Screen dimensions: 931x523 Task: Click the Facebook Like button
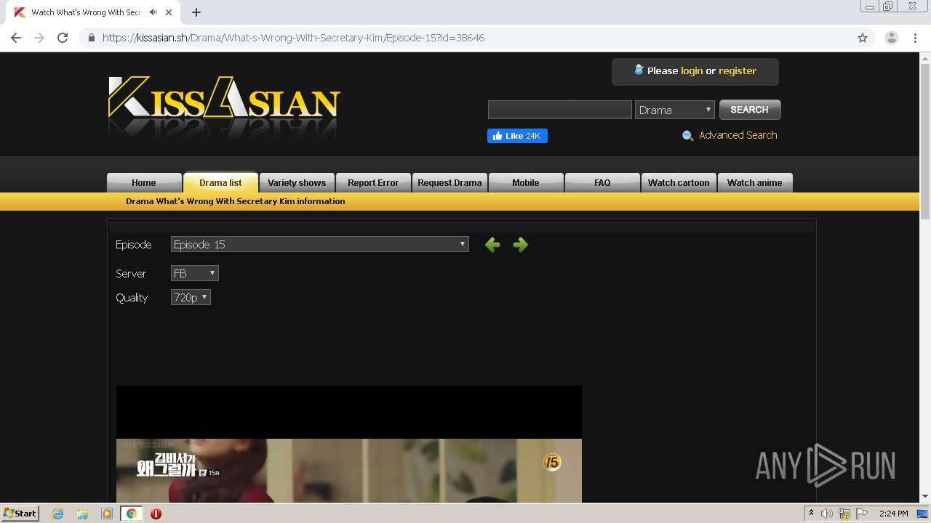pos(517,136)
